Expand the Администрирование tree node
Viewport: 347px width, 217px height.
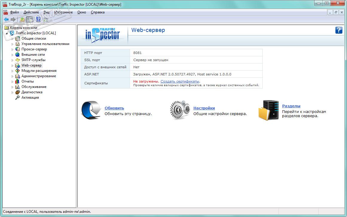click(x=12, y=76)
